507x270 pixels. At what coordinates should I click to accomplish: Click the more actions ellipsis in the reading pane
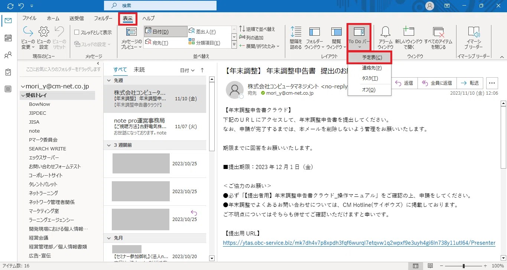coord(492,83)
